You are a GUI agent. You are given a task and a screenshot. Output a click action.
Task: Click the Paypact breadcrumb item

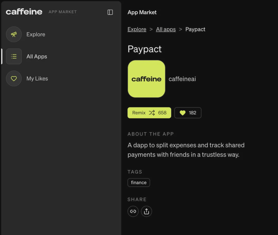point(195,29)
